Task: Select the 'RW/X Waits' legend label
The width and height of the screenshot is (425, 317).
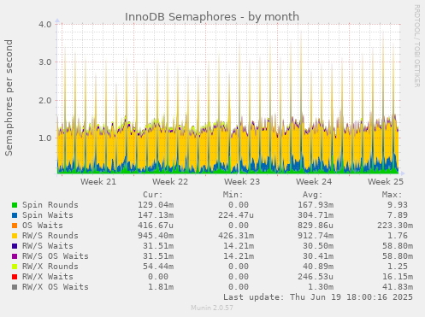Action: (x=48, y=277)
